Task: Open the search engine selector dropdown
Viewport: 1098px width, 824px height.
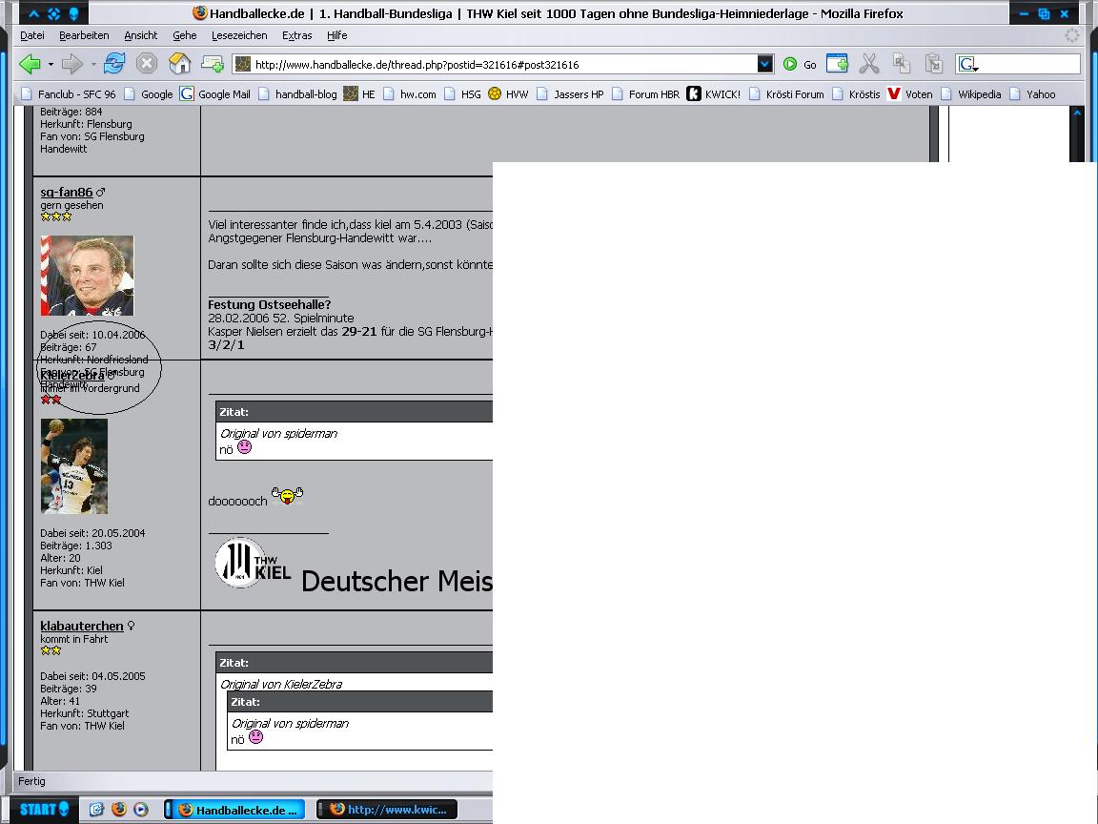Action: pyautogui.click(x=968, y=65)
